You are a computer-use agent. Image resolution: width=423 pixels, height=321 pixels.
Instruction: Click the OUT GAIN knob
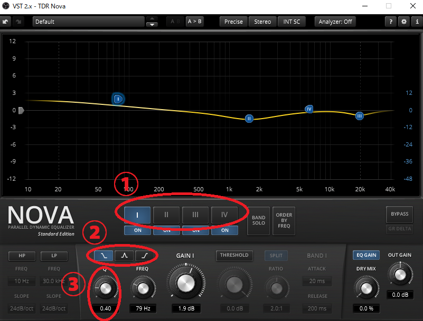[400, 275]
